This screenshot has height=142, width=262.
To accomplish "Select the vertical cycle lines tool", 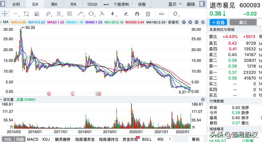I will 59,14.
